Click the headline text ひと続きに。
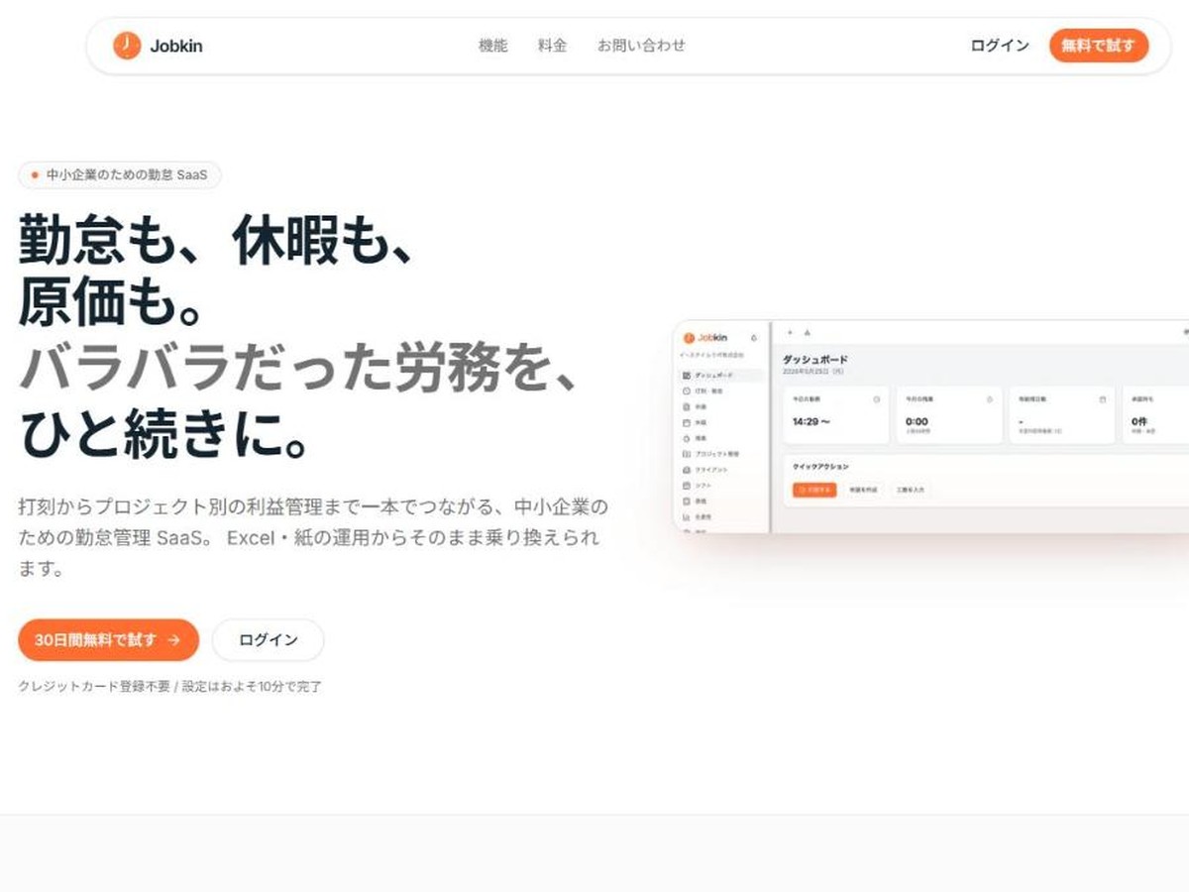Screen dimensions: 1189x892 (x=167, y=435)
